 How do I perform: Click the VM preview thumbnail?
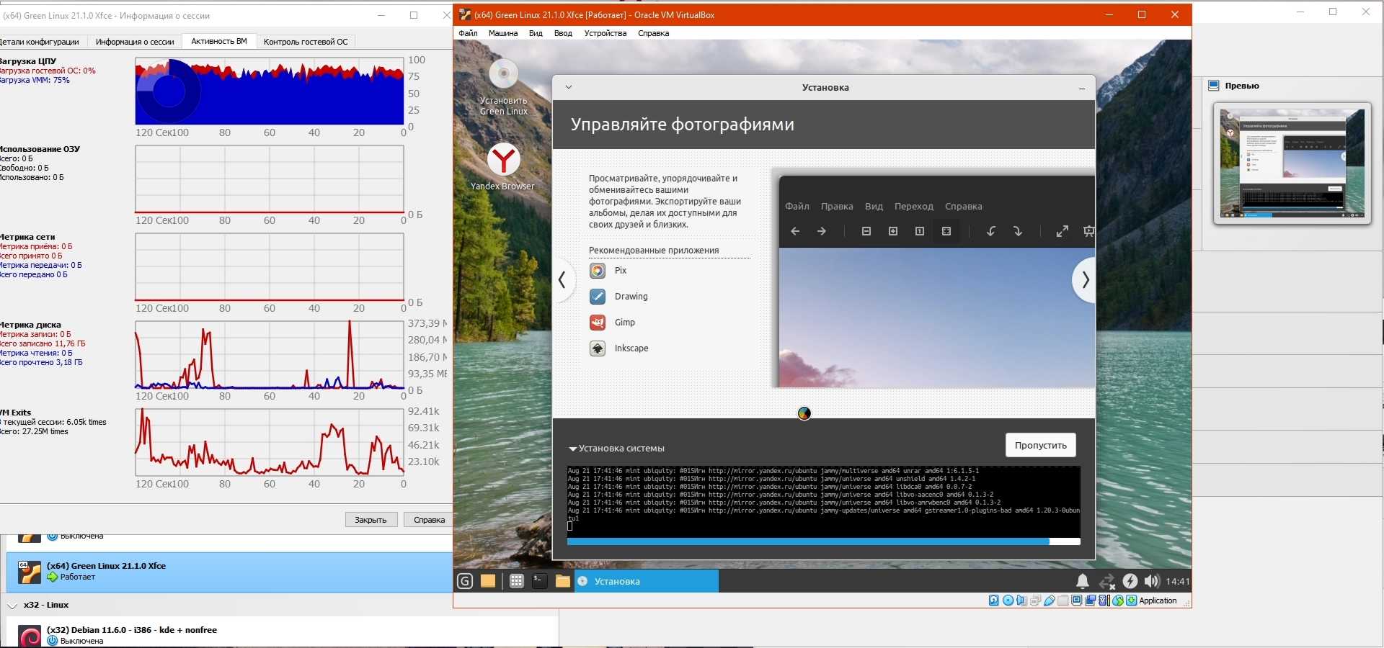1292,163
